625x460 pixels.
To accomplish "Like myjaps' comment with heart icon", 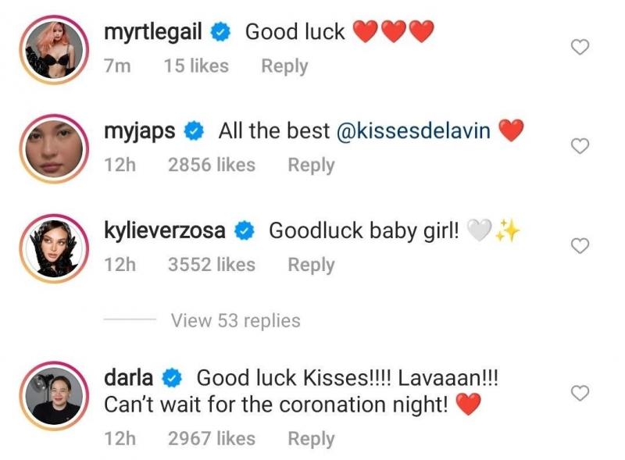I will [x=580, y=146].
